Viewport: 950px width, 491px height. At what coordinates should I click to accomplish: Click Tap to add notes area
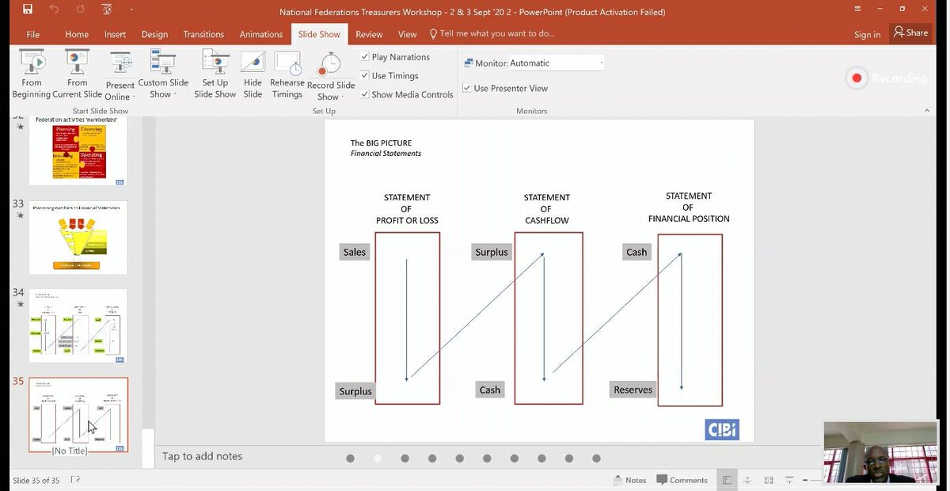[202, 456]
